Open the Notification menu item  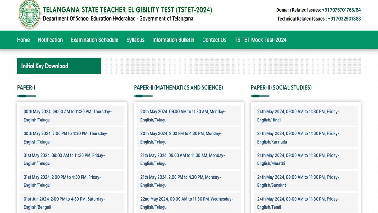pos(50,40)
